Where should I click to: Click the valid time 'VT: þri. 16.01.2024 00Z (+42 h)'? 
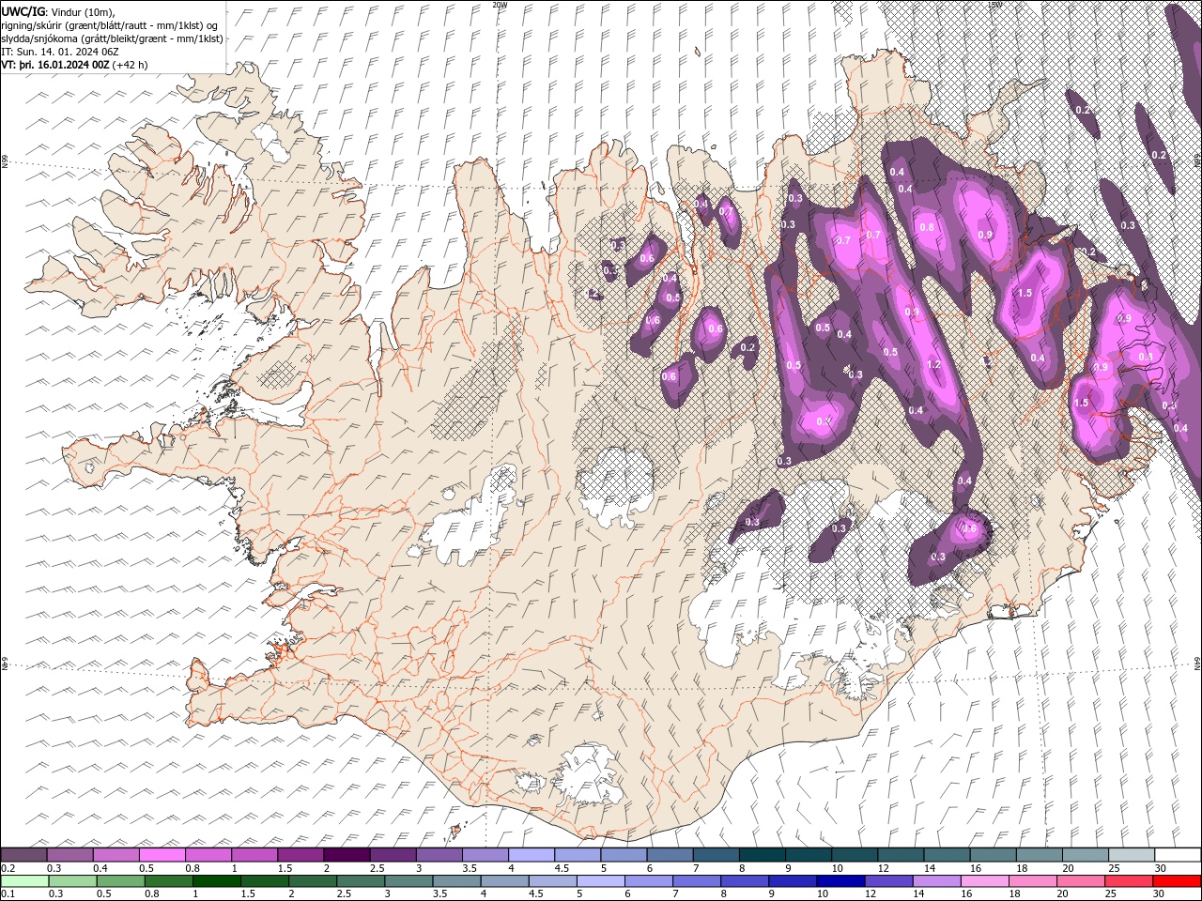(75, 65)
